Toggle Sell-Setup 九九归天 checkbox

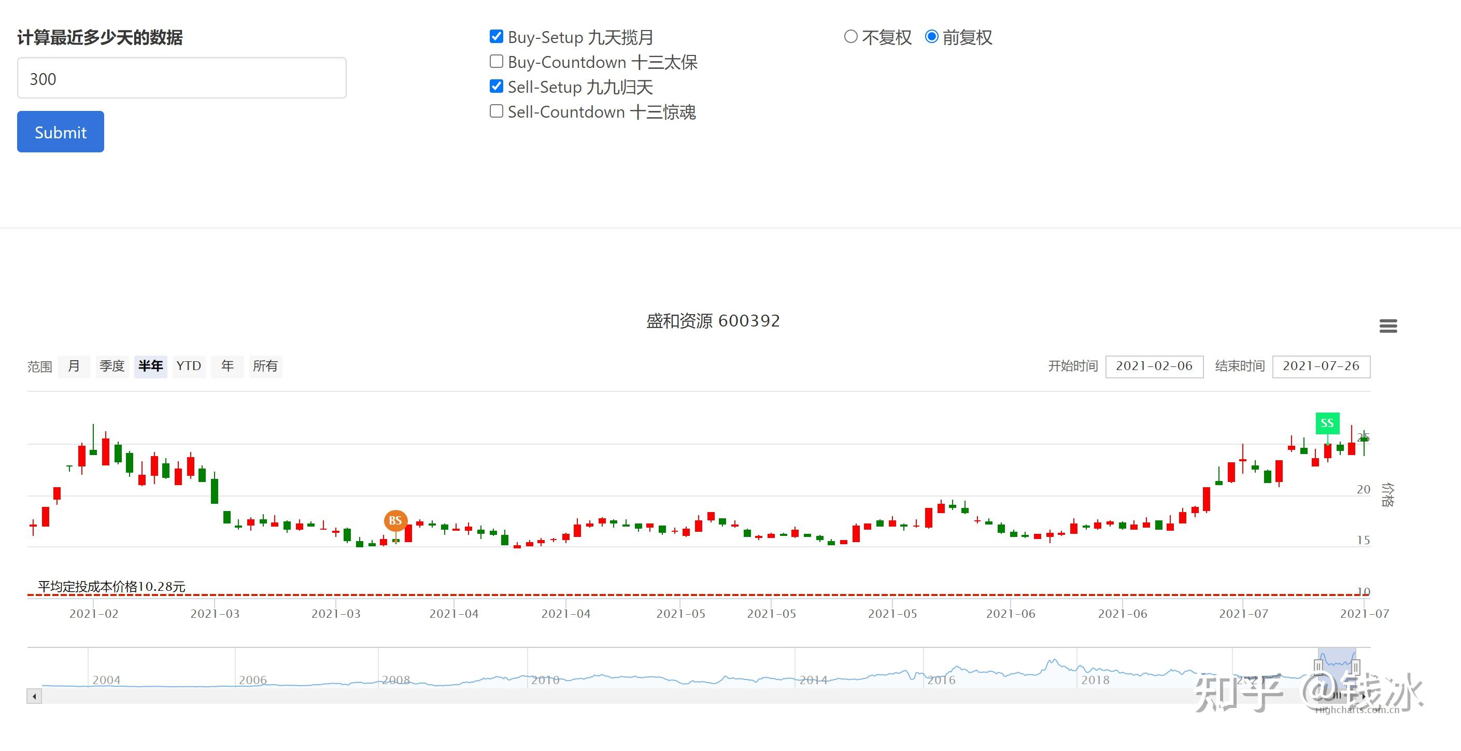coord(497,86)
